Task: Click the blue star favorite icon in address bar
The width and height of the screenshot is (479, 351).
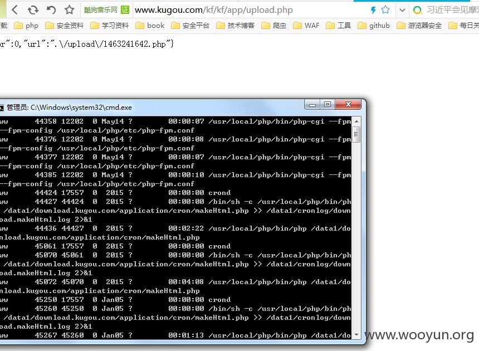Action: (x=385, y=10)
